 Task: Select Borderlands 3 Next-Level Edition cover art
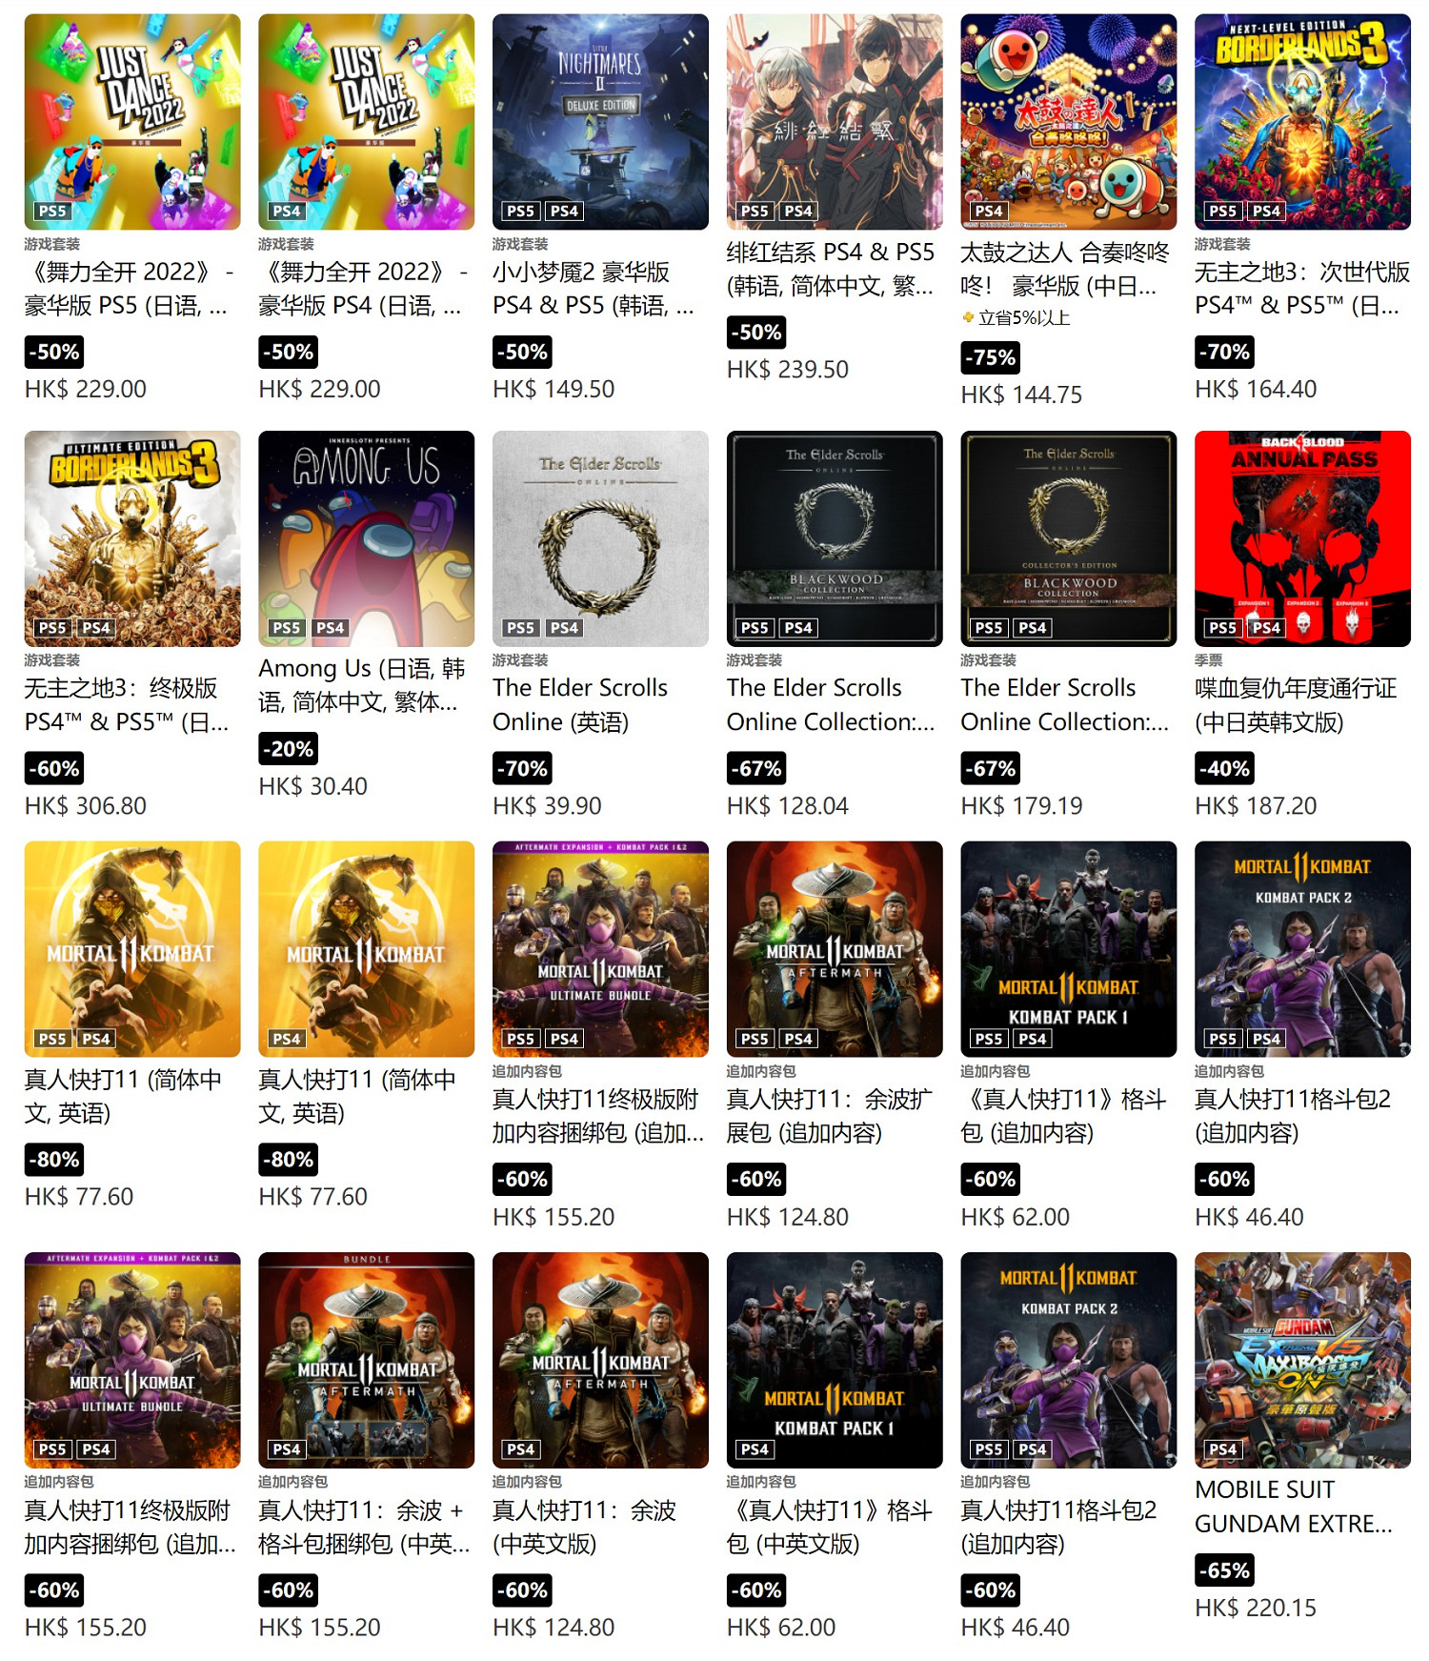(1302, 121)
